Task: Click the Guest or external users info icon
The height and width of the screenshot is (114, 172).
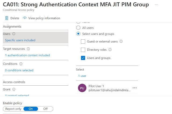Action: coord(121,41)
